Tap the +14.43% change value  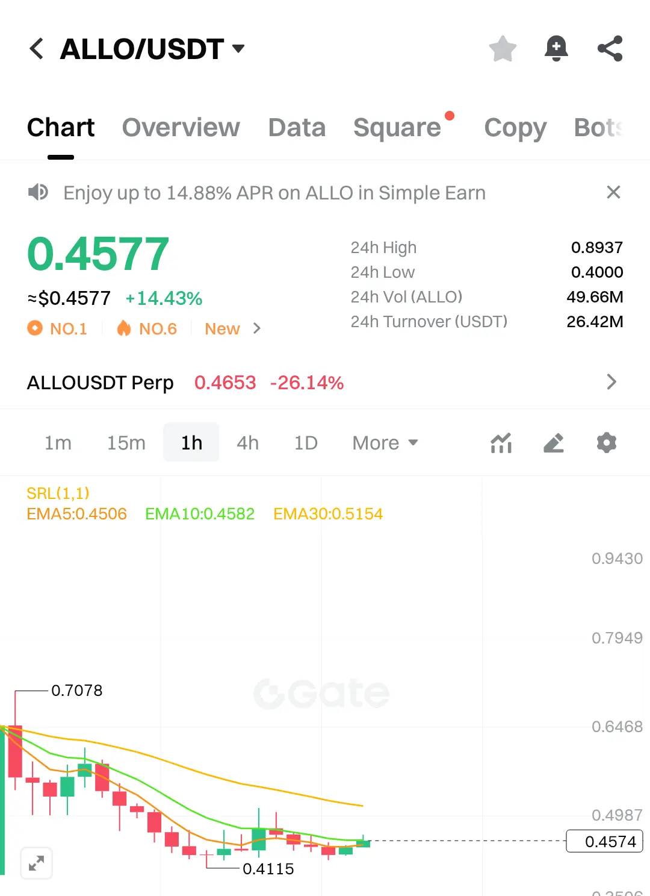[x=164, y=298]
